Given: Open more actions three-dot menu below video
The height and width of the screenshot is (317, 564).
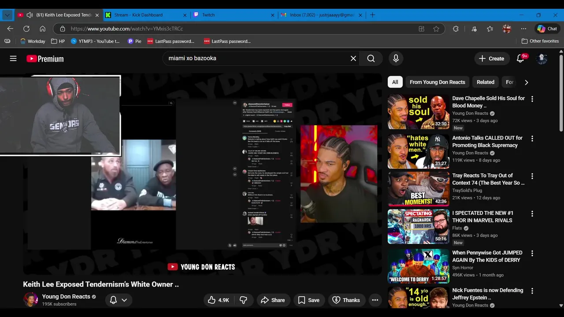Looking at the screenshot, I should [375, 300].
